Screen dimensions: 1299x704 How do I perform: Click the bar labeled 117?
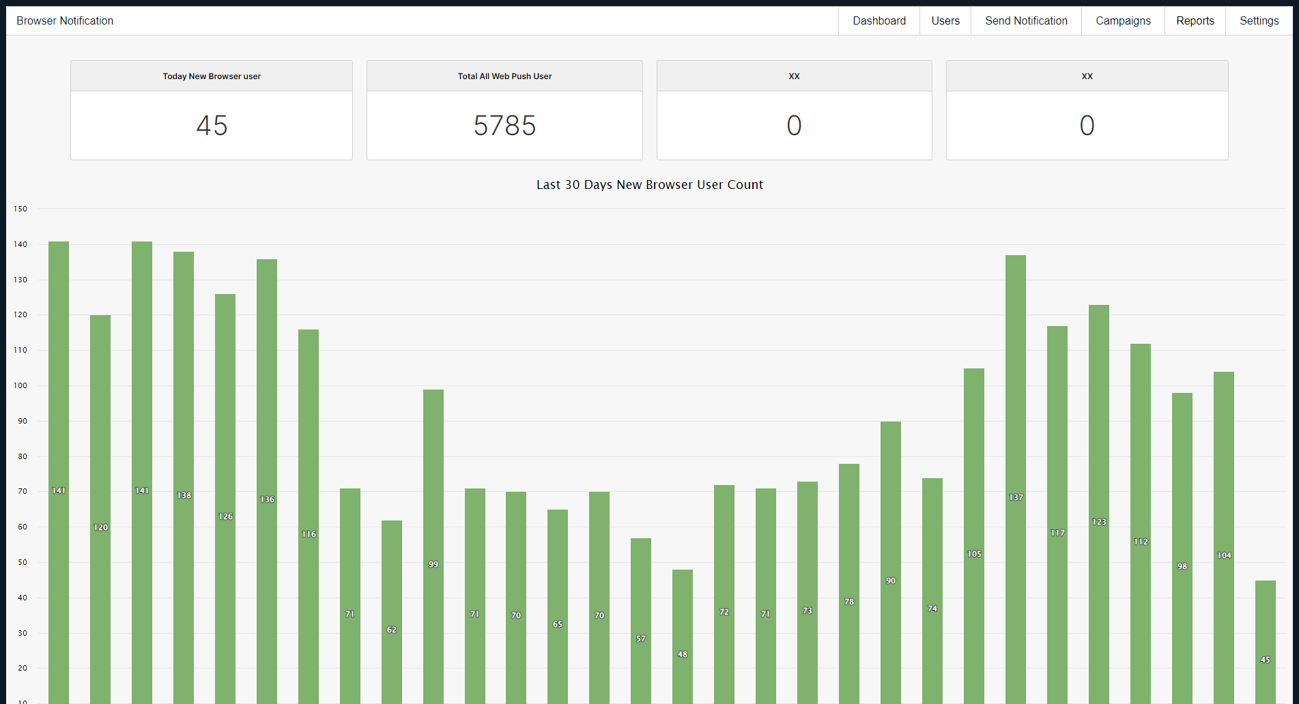click(x=1057, y=515)
